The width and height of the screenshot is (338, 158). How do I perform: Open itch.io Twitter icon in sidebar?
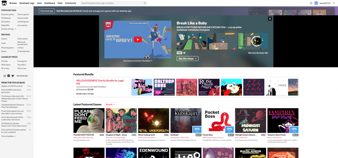[x=13, y=76]
